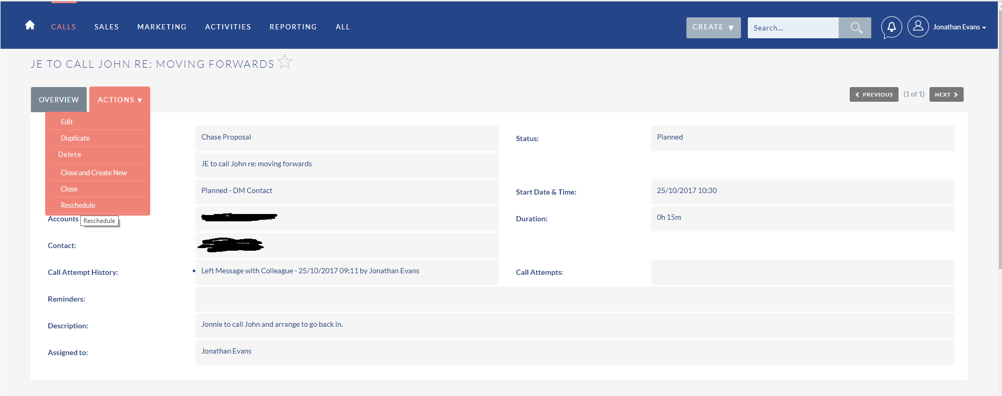
Task: Click the duration value 0h 15m
Action: [x=669, y=217]
